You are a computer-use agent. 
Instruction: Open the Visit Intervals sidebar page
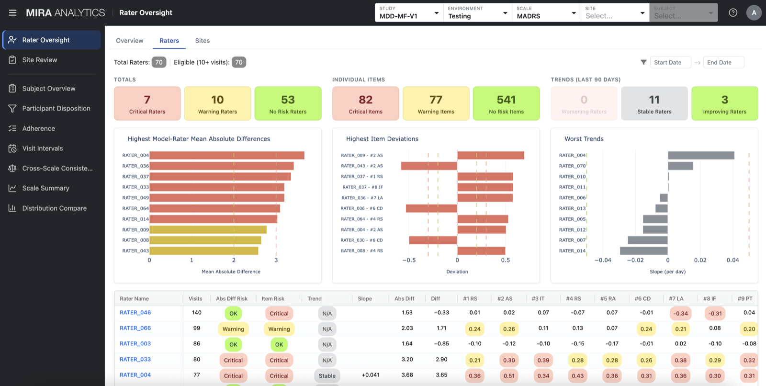point(52,148)
